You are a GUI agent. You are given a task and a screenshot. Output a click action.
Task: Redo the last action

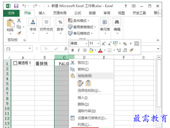click(x=35, y=6)
